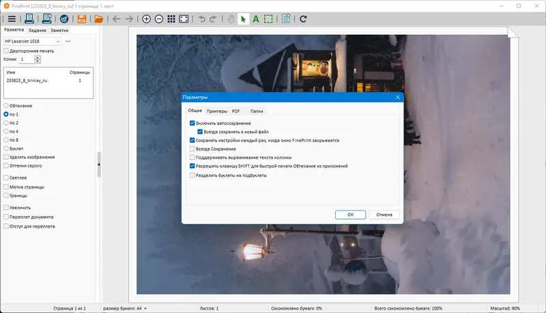Viewport: 546px width, 313px height.
Task: Close the Параметры dialog
Action: (x=398, y=97)
